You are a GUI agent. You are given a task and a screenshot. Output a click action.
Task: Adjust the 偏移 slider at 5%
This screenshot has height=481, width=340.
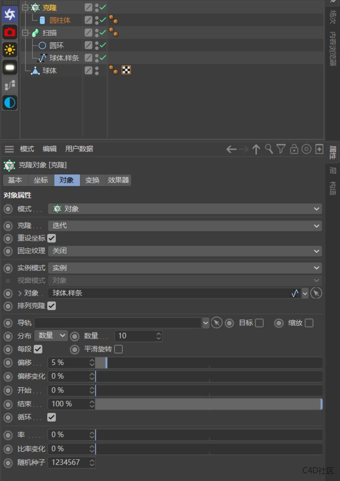point(209,363)
